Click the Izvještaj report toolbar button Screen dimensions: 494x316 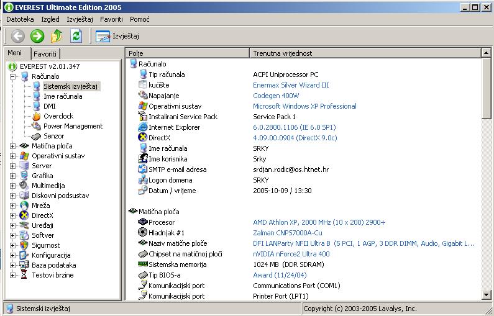click(x=117, y=36)
